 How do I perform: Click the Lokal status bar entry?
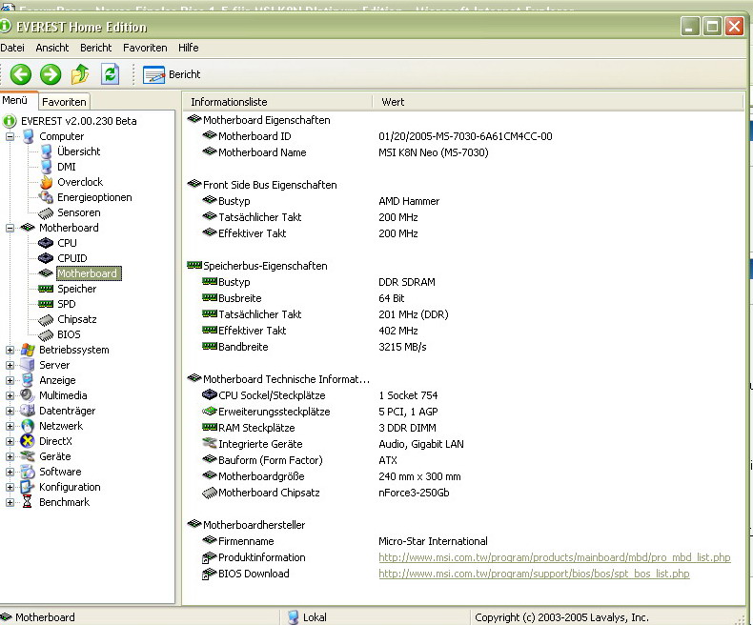307,617
